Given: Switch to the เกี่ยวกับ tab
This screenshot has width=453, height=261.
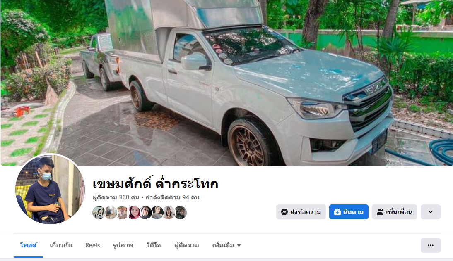Looking at the screenshot, I should (61, 245).
